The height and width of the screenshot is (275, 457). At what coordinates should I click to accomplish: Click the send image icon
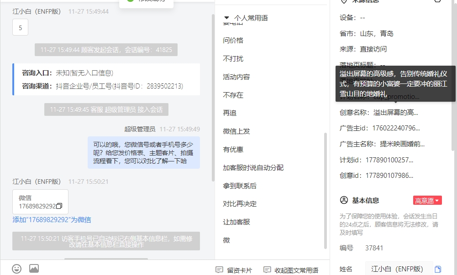coord(34,268)
